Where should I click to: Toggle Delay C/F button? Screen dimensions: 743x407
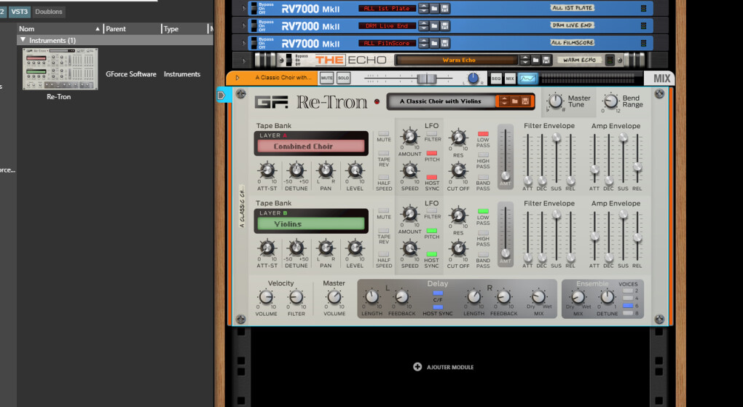[x=438, y=293]
